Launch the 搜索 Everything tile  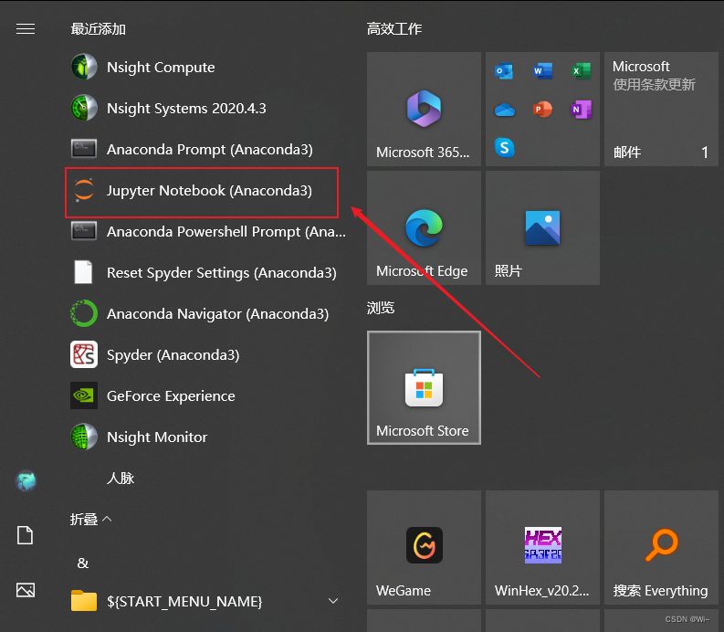point(661,547)
